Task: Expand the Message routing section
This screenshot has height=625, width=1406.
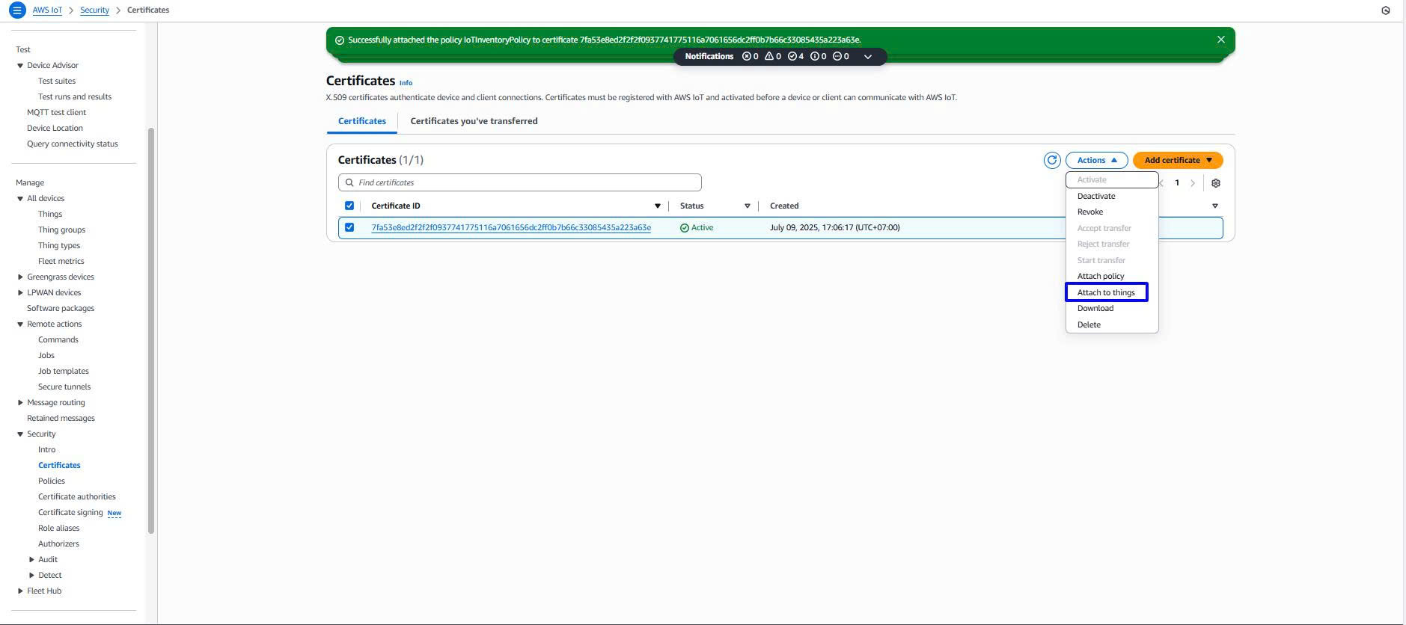Action: (x=20, y=402)
